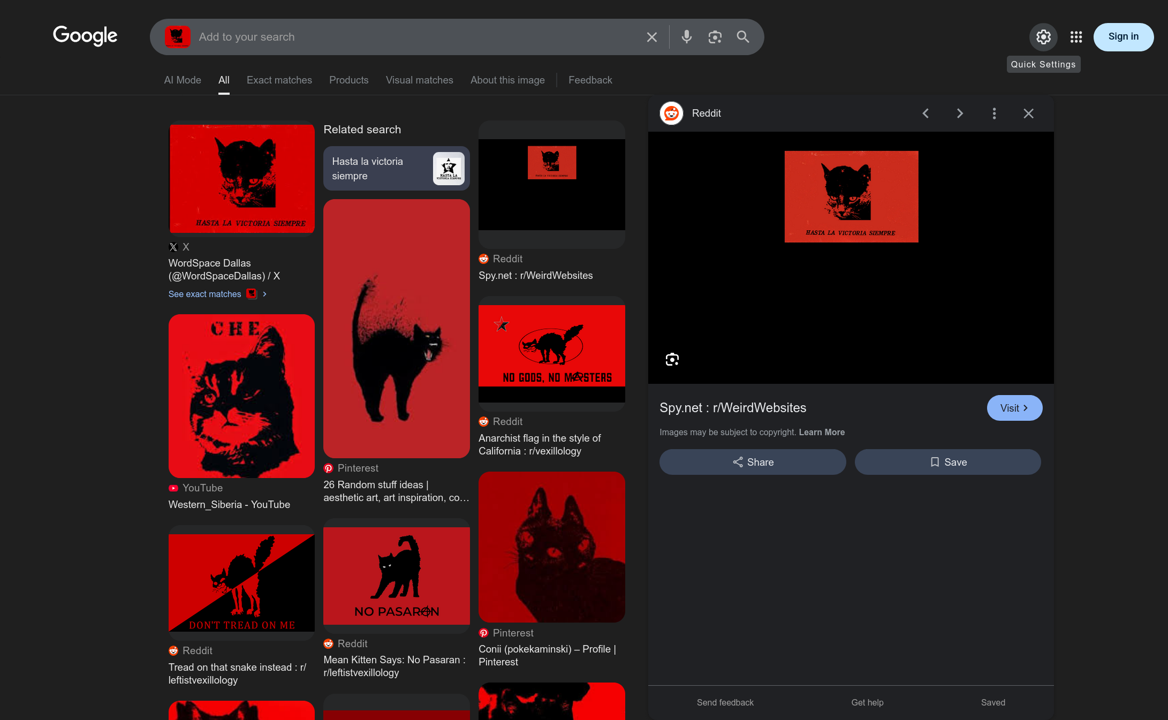Viewport: 1168px width, 720px height.
Task: Save the image with Save button
Action: click(x=947, y=462)
